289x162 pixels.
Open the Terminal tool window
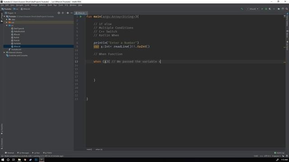click(9, 153)
